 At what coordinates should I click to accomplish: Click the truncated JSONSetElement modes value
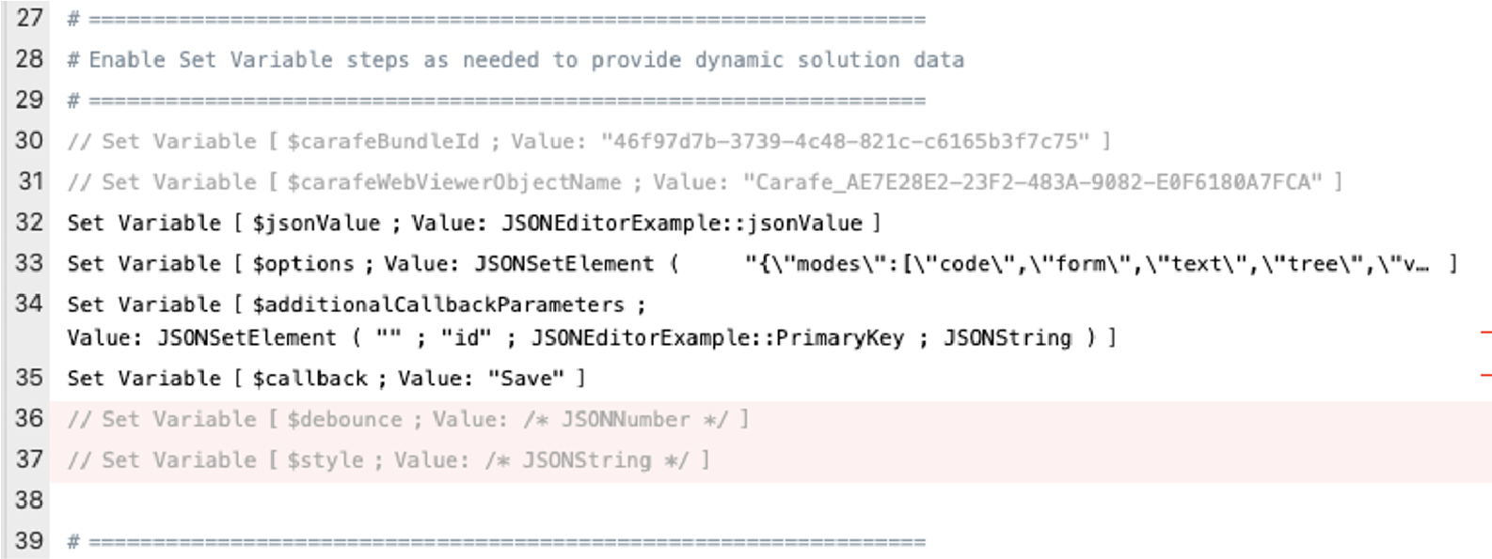click(x=1087, y=263)
